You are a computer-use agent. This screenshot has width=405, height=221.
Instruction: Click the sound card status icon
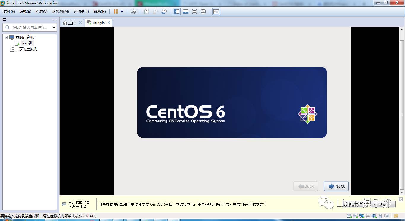[374, 216]
